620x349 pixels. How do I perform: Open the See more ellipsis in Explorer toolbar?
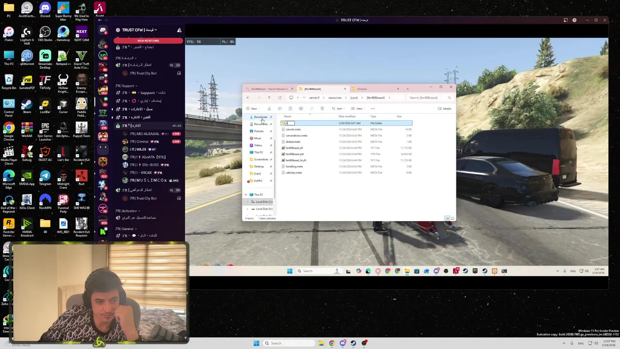tap(373, 109)
